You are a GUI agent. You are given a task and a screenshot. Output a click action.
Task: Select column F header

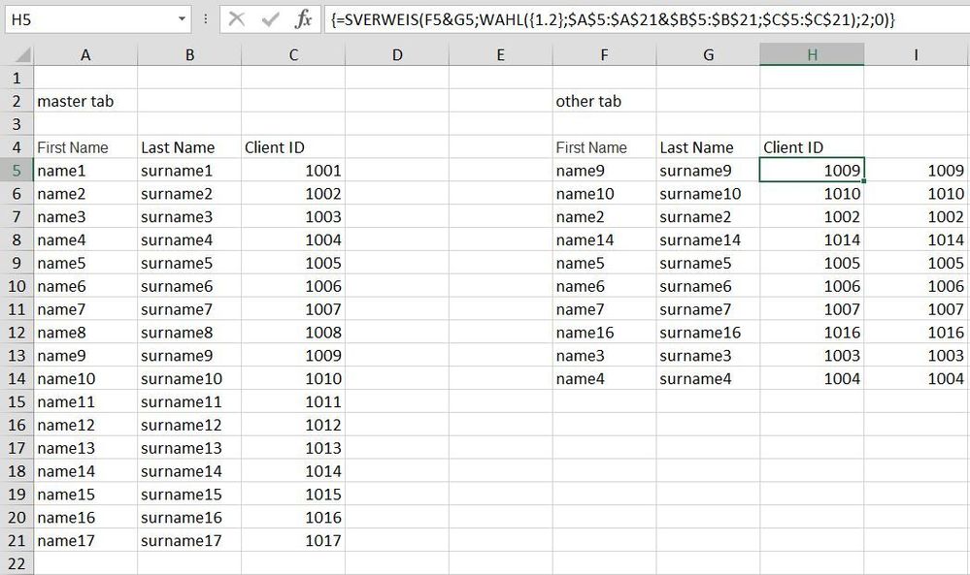coord(604,55)
